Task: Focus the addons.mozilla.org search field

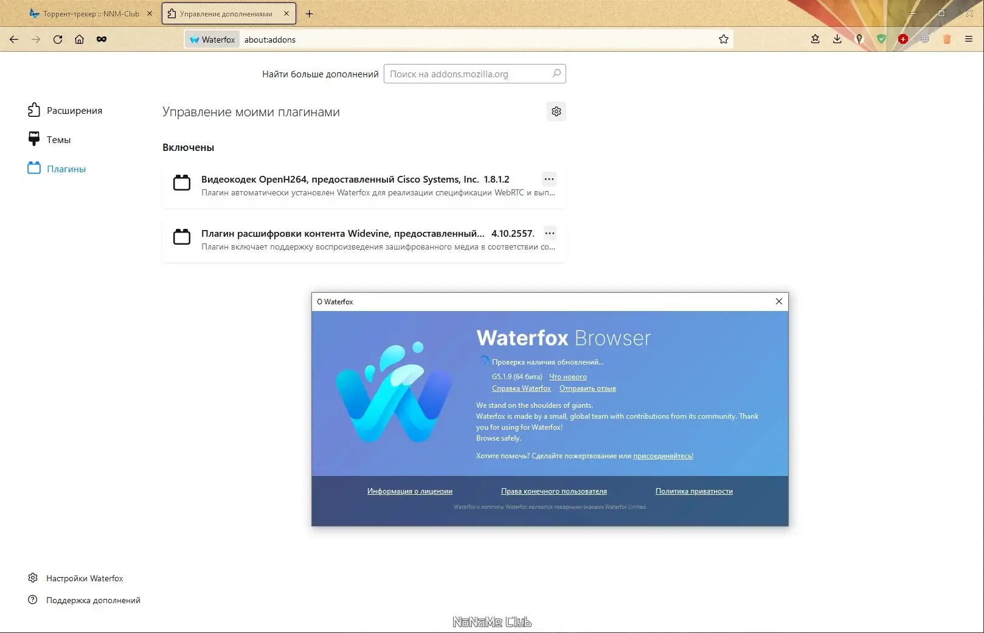Action: (474, 74)
